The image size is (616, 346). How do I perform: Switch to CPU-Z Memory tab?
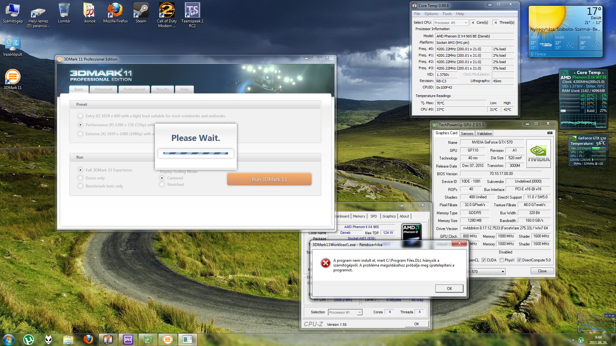point(359,216)
